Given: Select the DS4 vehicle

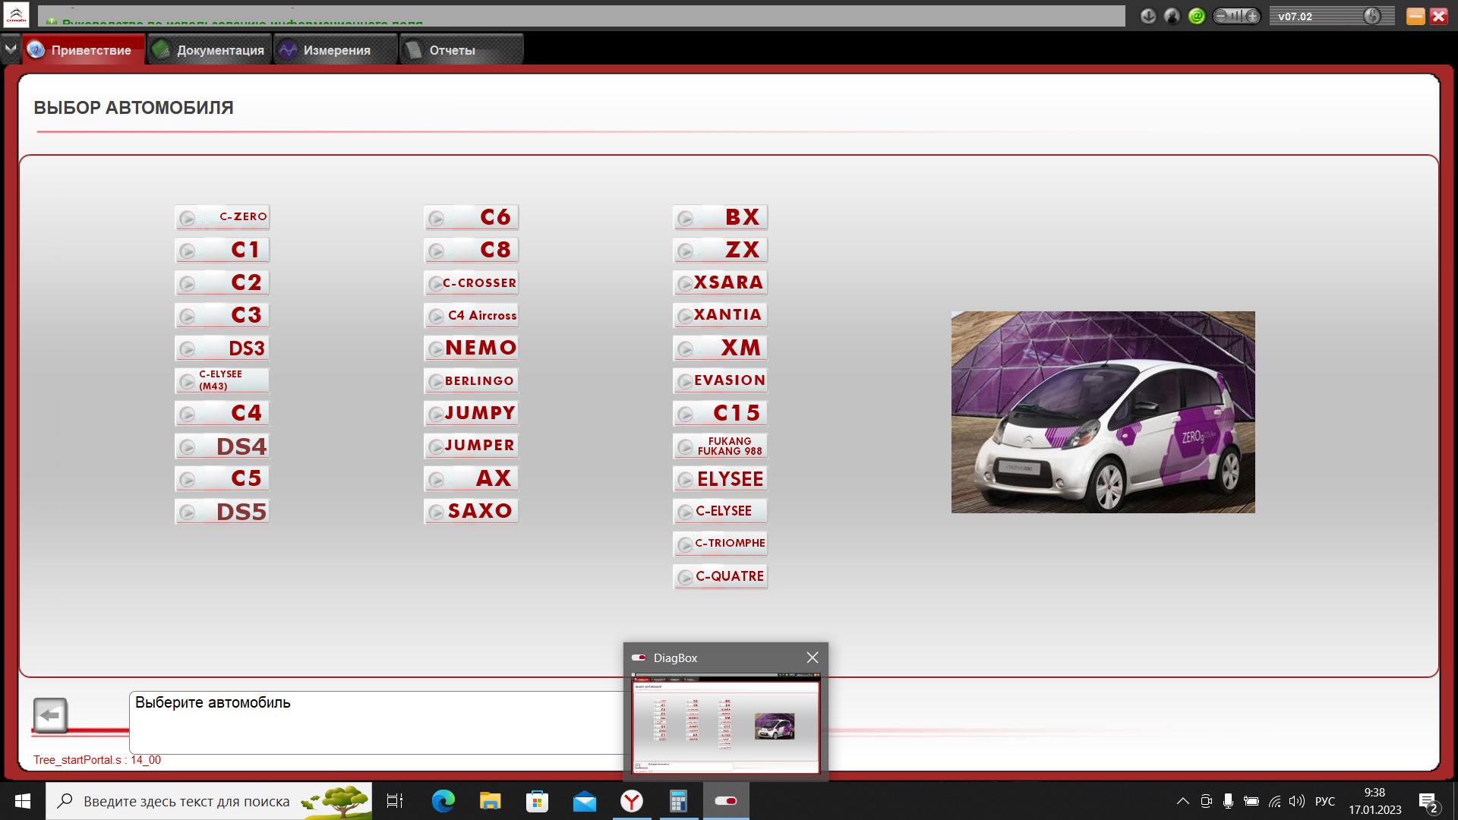Looking at the screenshot, I should pos(222,446).
